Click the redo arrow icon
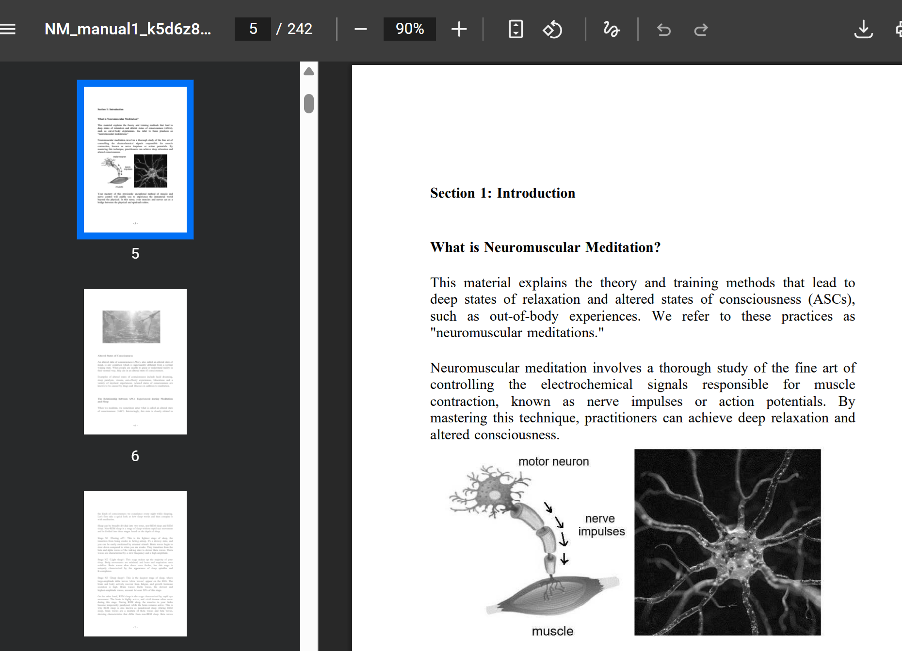This screenshot has height=651, width=902. pyautogui.click(x=701, y=30)
